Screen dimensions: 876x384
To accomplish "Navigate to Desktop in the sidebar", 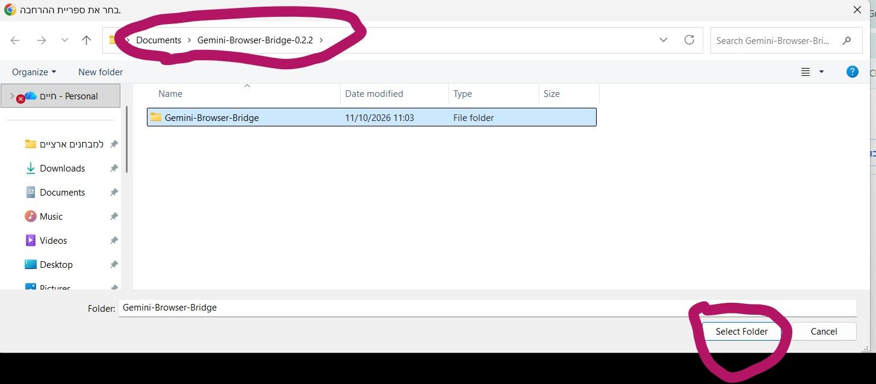I will click(56, 265).
